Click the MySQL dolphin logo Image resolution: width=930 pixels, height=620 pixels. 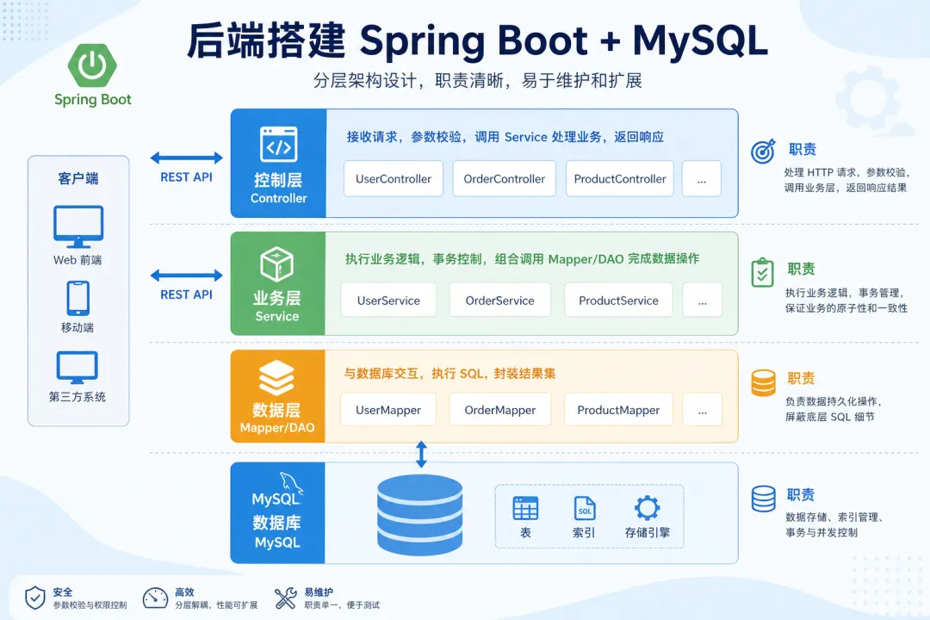(x=291, y=482)
